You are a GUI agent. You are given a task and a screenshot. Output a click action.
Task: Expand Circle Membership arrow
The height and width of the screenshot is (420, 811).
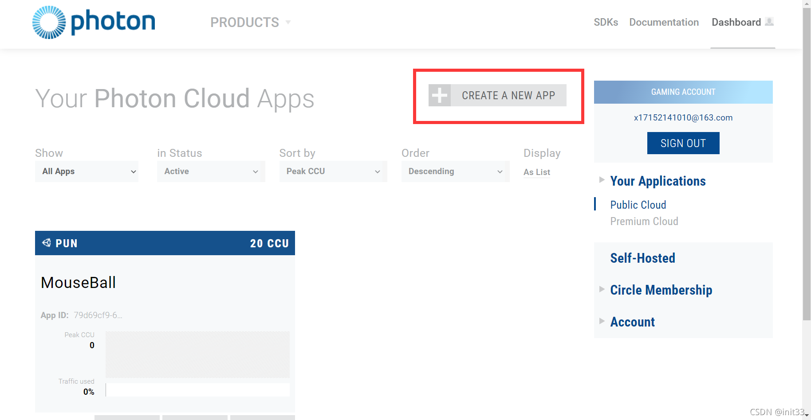[x=602, y=289]
